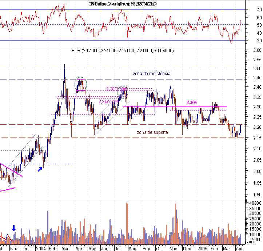
Task: Select the May marker on time axis
Action: pos(92,249)
